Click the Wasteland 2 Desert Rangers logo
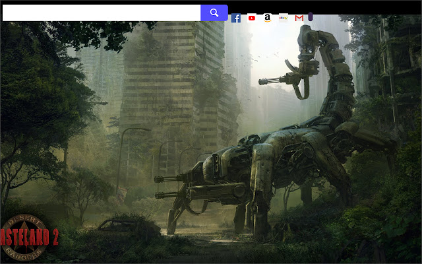This screenshot has height=264, width=422. (29, 238)
